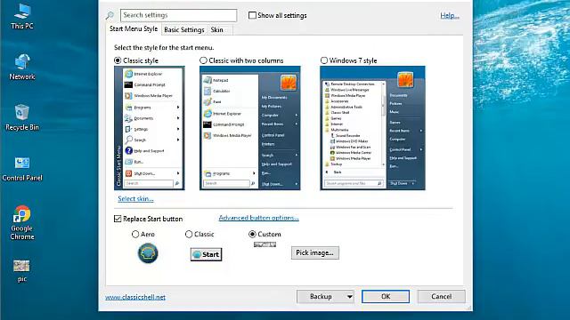This screenshot has height=320, width=570.
Task: Open the Help link
Action: tap(449, 16)
